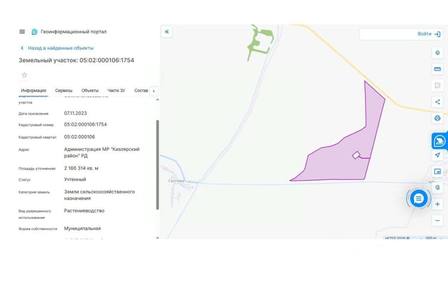Click the target icon above zoom in

click(x=437, y=188)
